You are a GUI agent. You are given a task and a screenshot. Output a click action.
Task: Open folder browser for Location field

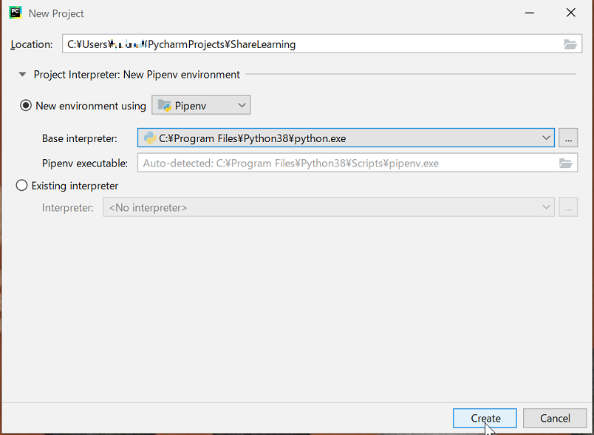(x=570, y=44)
